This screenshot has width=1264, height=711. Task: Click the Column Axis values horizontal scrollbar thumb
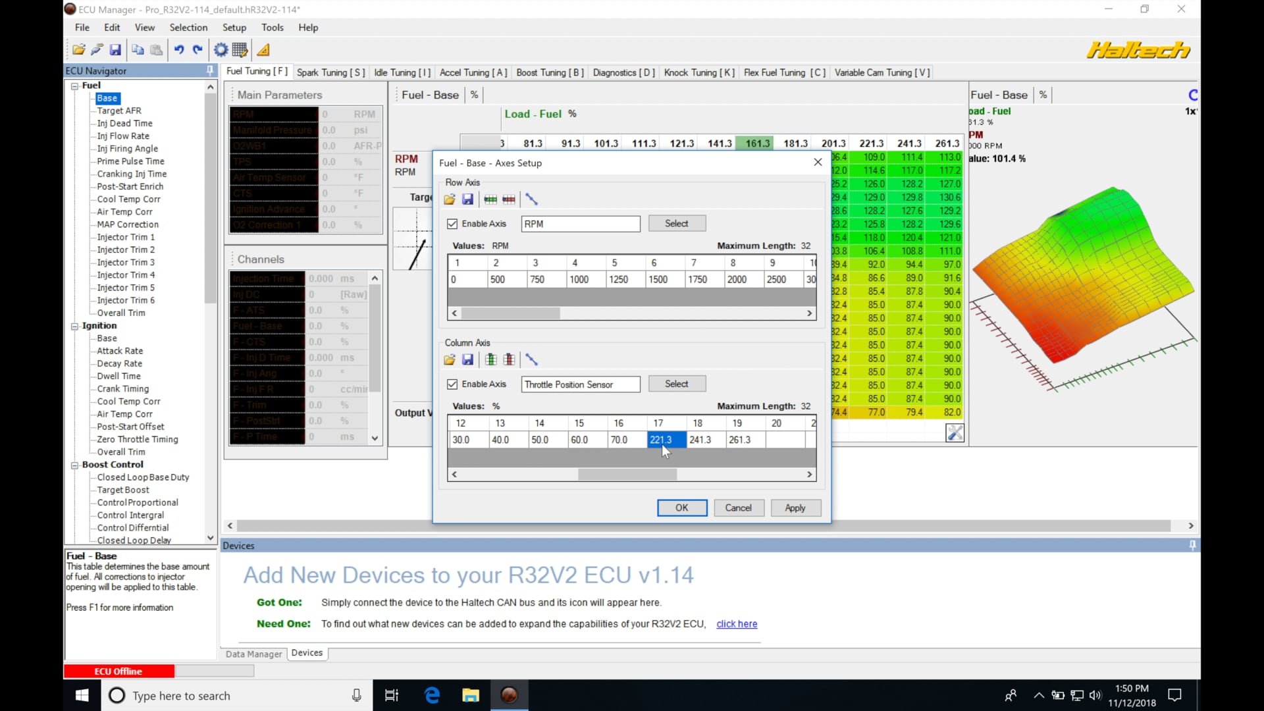pos(627,474)
